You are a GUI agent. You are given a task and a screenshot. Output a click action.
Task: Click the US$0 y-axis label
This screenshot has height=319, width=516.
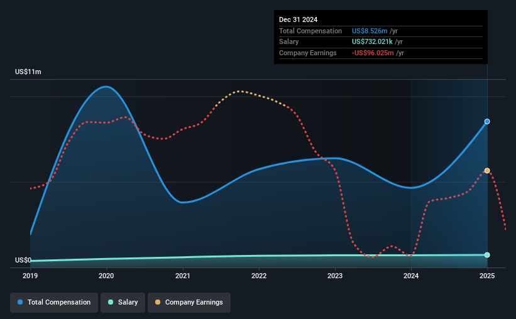coord(23,260)
